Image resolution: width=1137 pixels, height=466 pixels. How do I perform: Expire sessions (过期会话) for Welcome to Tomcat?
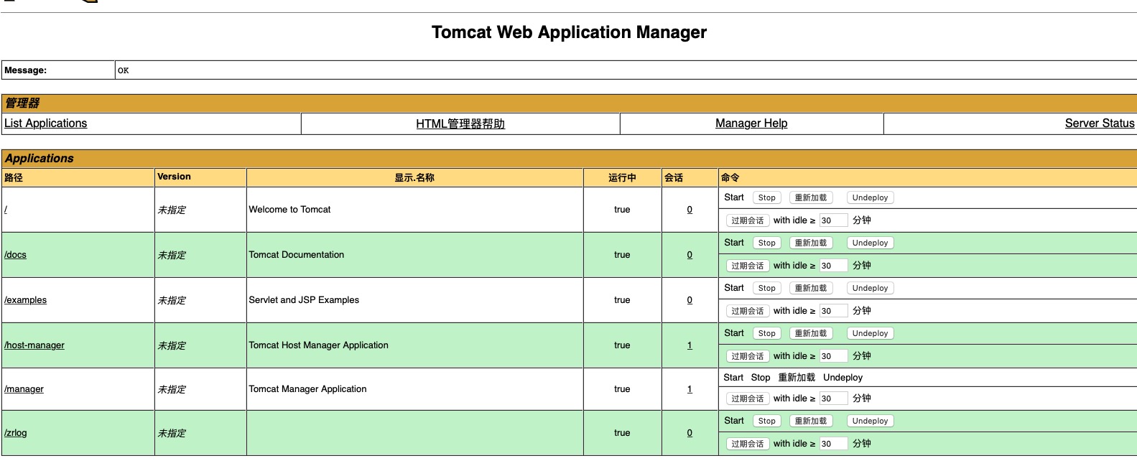[x=747, y=220]
